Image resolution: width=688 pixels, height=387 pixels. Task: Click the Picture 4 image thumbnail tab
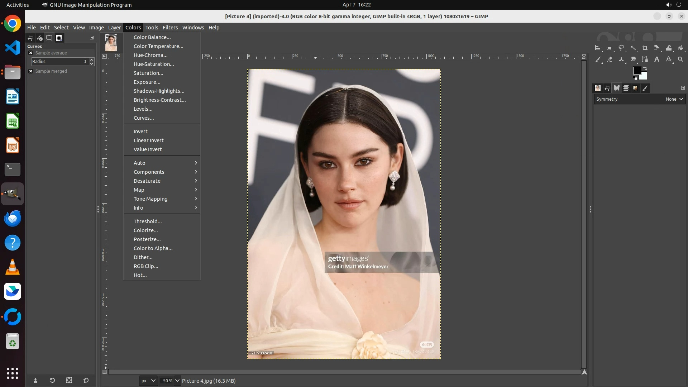point(111,42)
